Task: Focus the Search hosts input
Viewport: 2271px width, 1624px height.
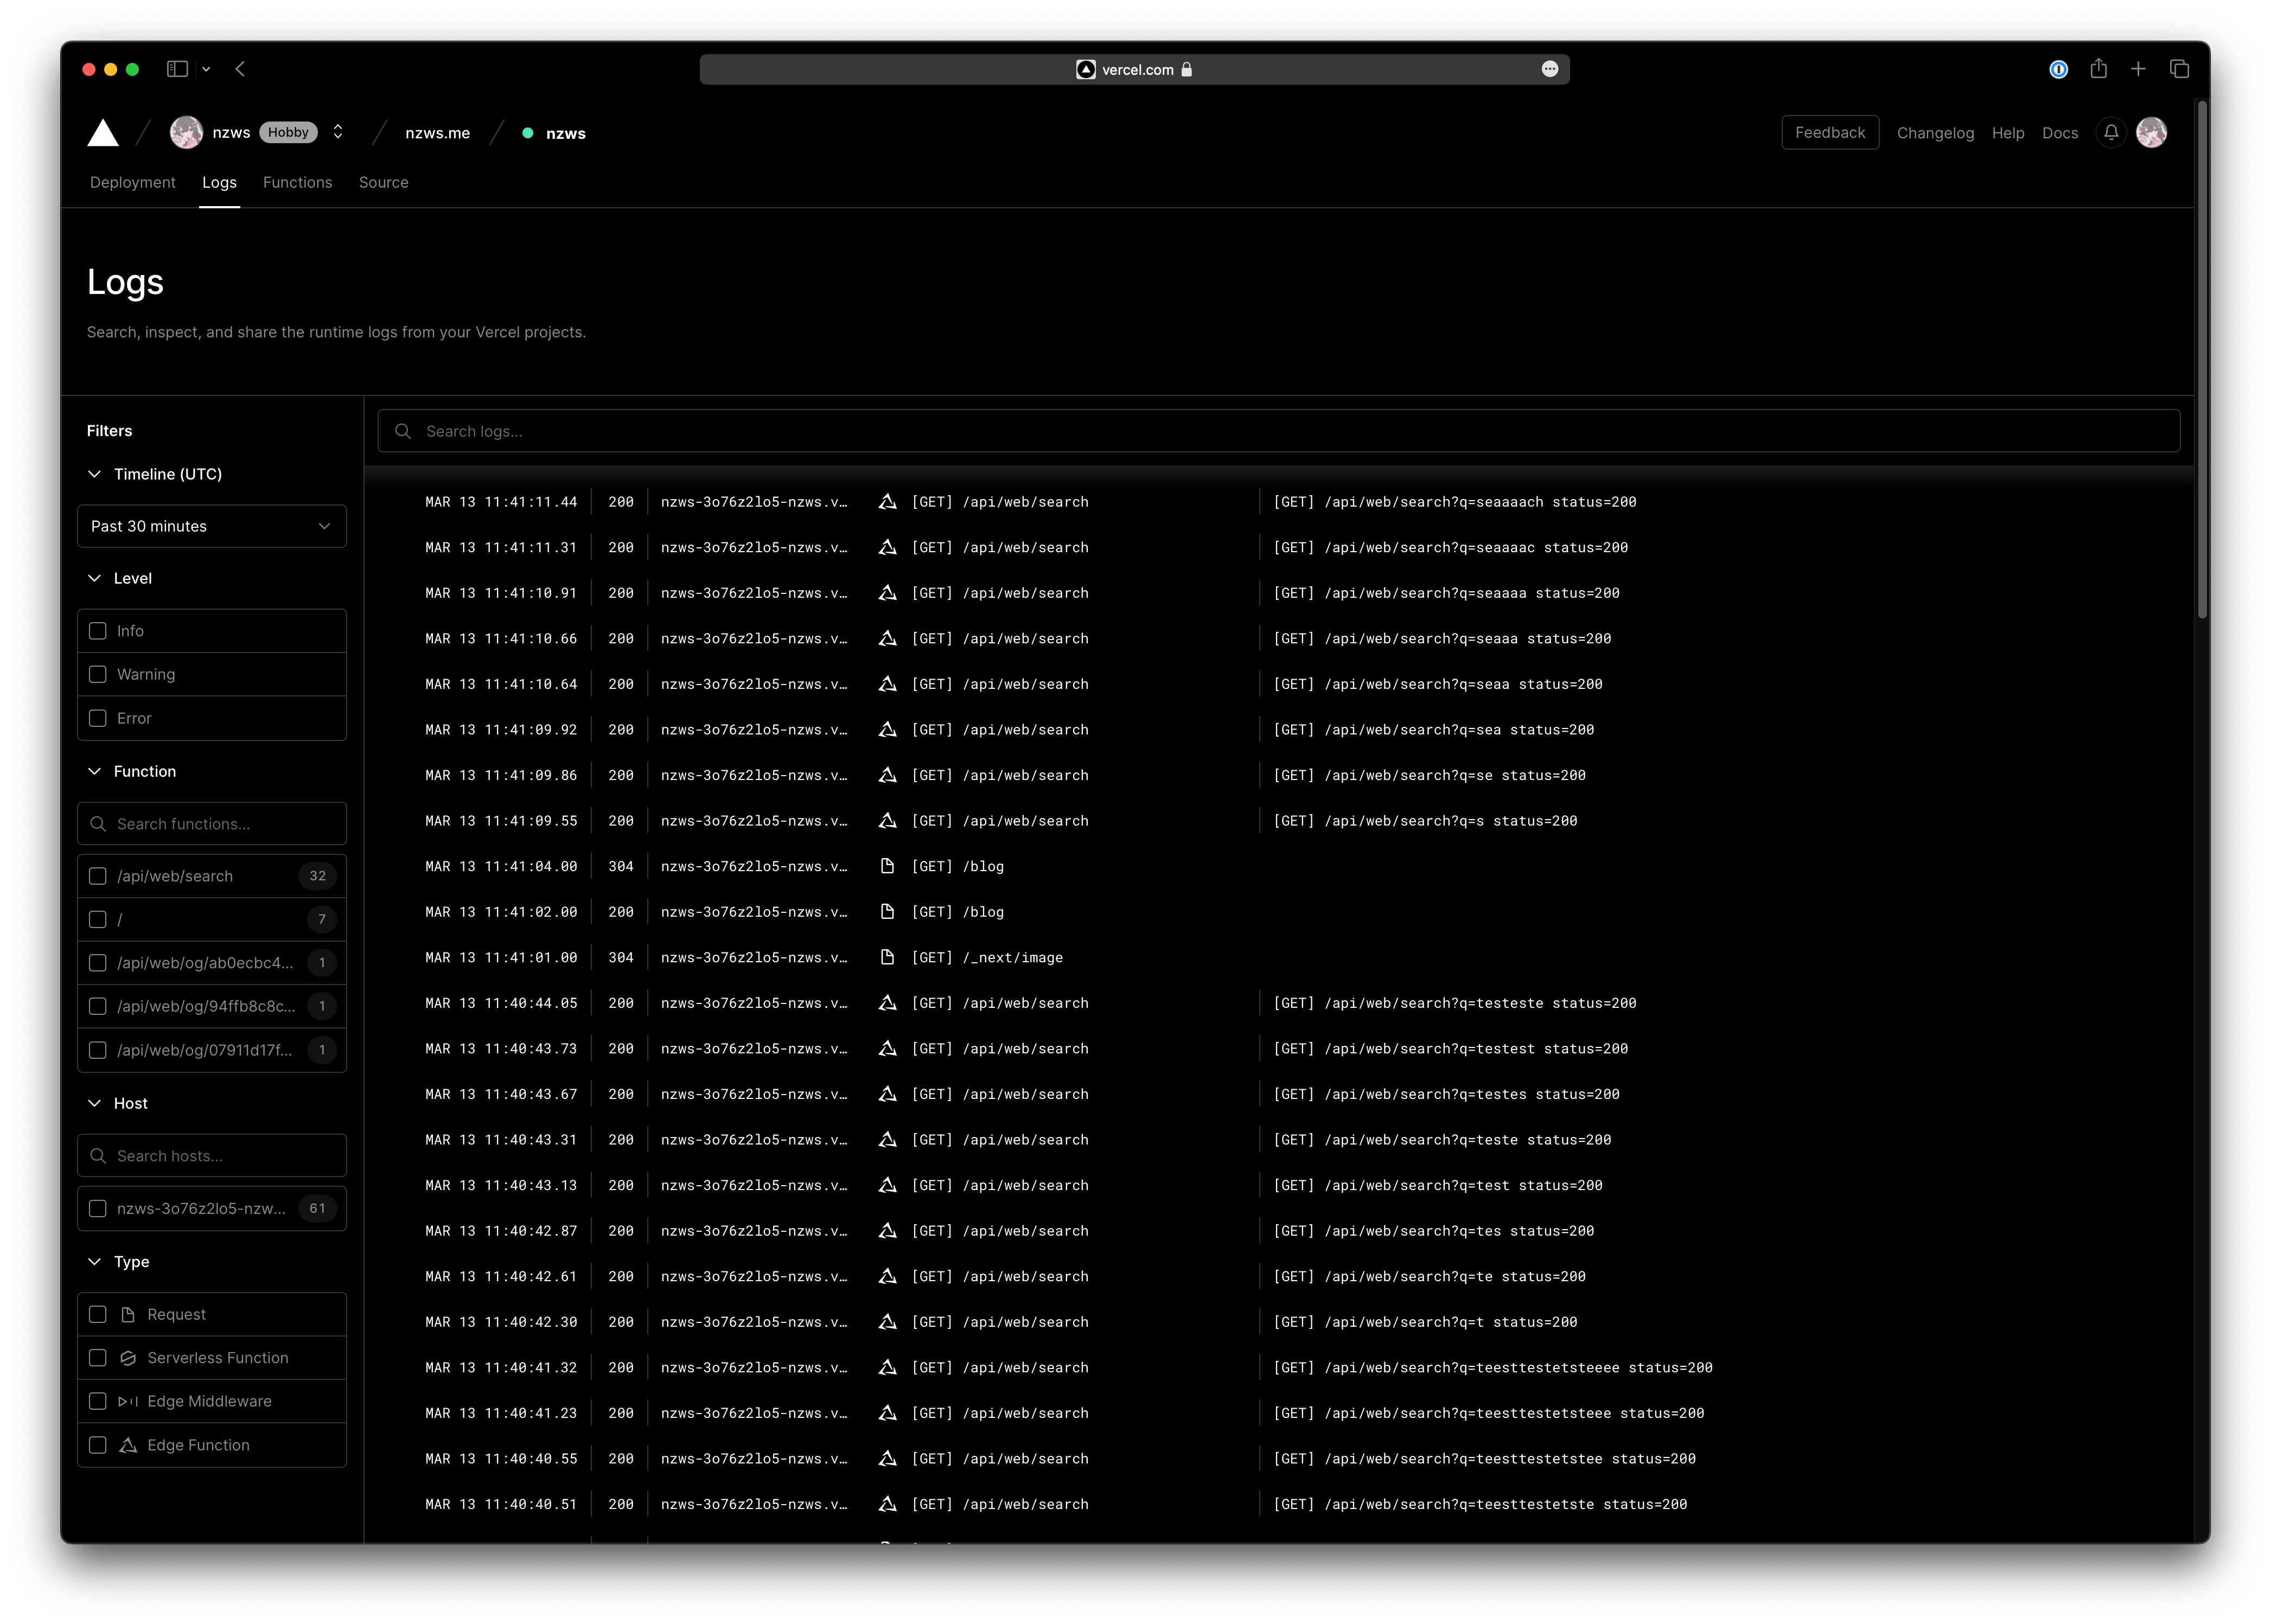Action: coord(212,1156)
